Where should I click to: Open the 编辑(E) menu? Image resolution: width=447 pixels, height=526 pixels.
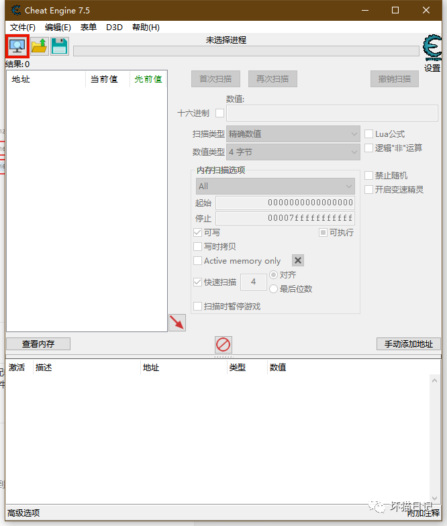58,27
